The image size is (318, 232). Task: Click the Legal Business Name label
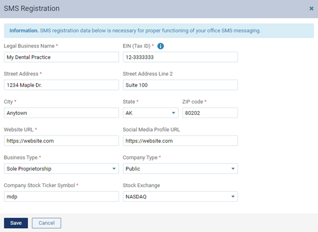29,46
